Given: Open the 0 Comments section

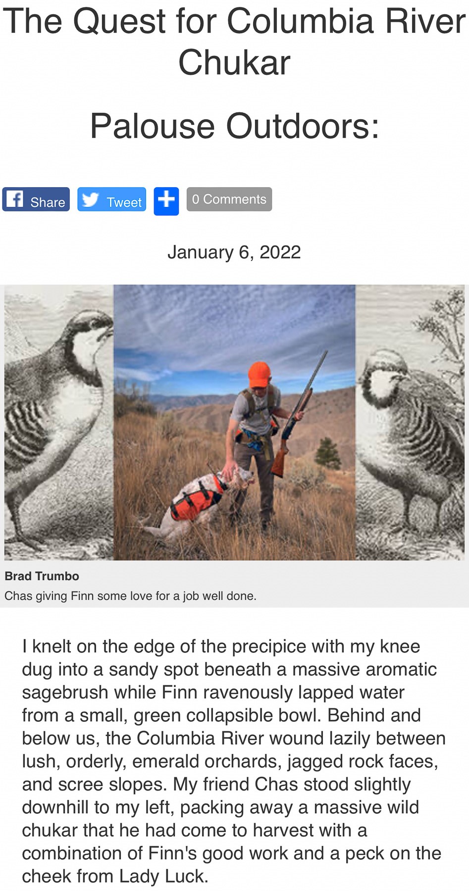Looking at the screenshot, I should coord(229,199).
